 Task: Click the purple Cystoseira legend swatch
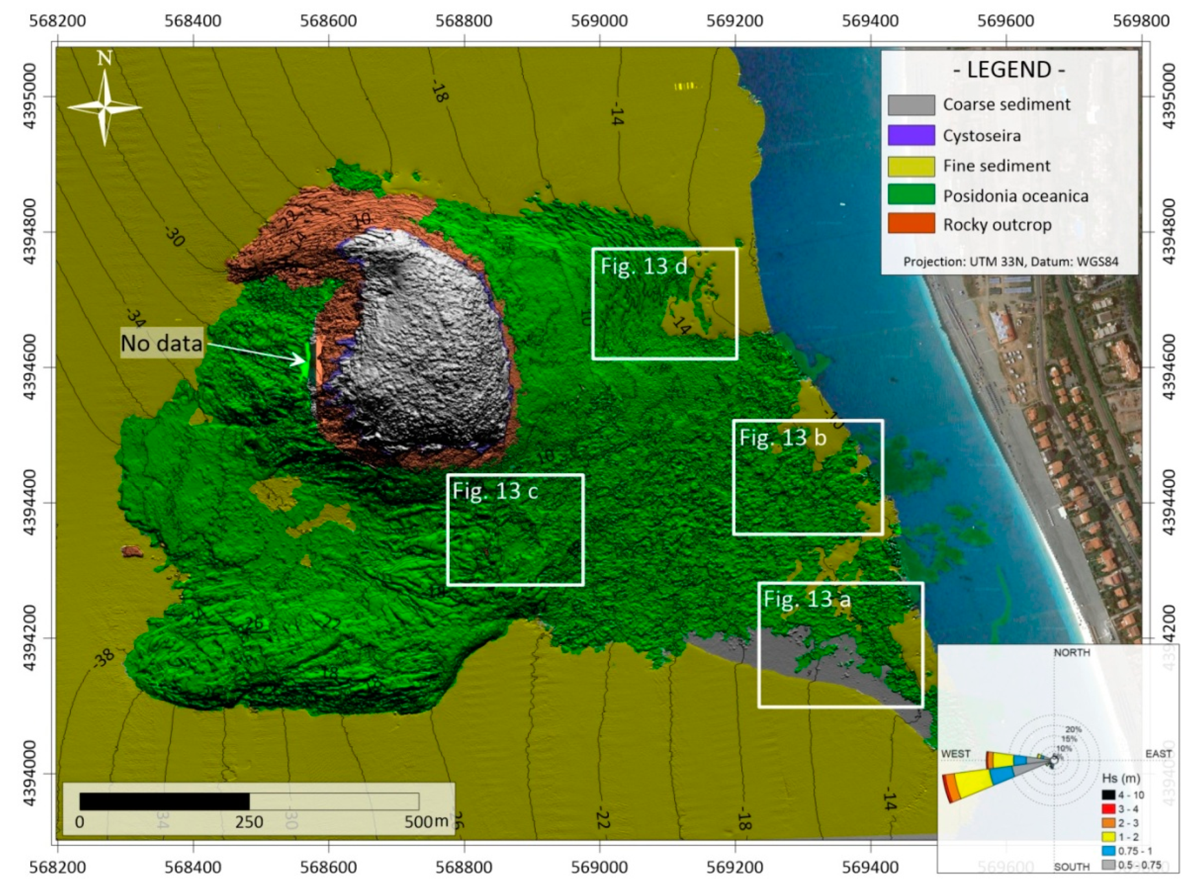click(x=911, y=135)
